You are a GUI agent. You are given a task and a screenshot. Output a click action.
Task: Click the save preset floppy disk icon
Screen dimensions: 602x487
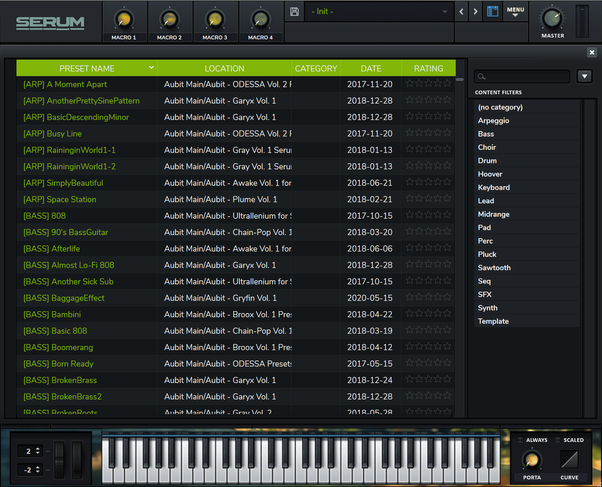[294, 12]
